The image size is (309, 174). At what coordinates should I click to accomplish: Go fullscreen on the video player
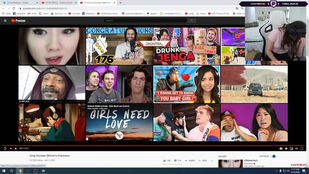coord(302,148)
